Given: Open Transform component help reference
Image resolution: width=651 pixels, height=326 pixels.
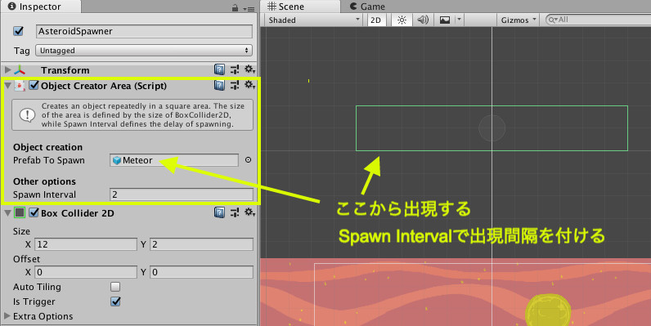Looking at the screenshot, I should pyautogui.click(x=220, y=69).
